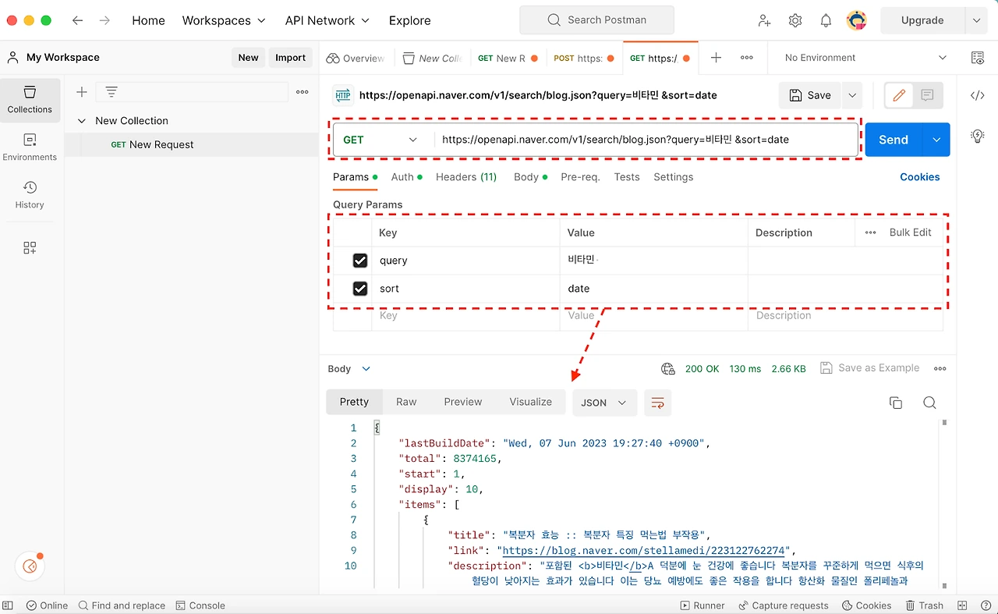The image size is (998, 614).
Task: Open the Environments sidebar panel
Action: point(30,147)
